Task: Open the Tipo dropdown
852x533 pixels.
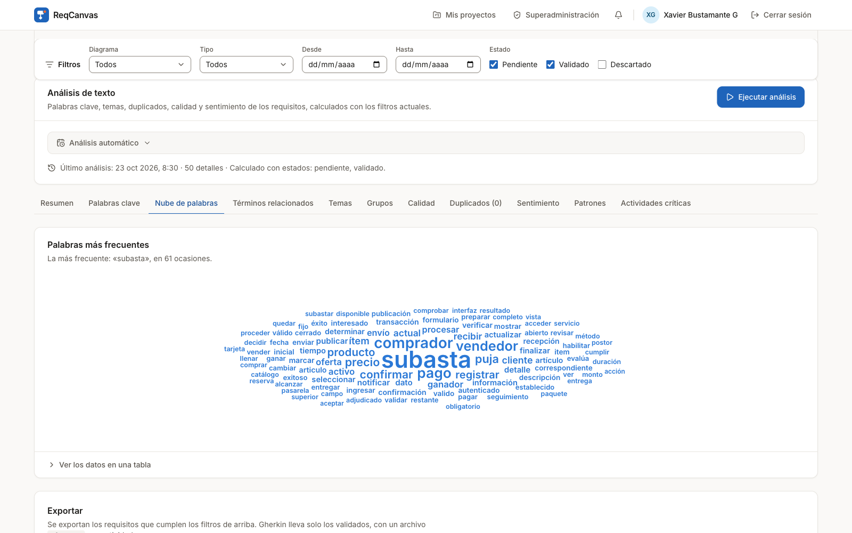Action: coord(247,64)
